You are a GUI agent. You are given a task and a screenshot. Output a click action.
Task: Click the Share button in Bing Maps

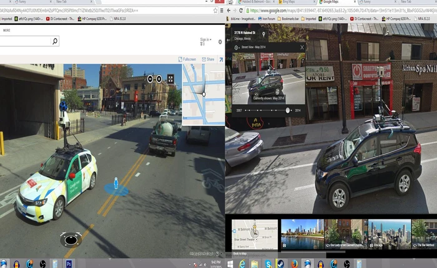coord(208,59)
